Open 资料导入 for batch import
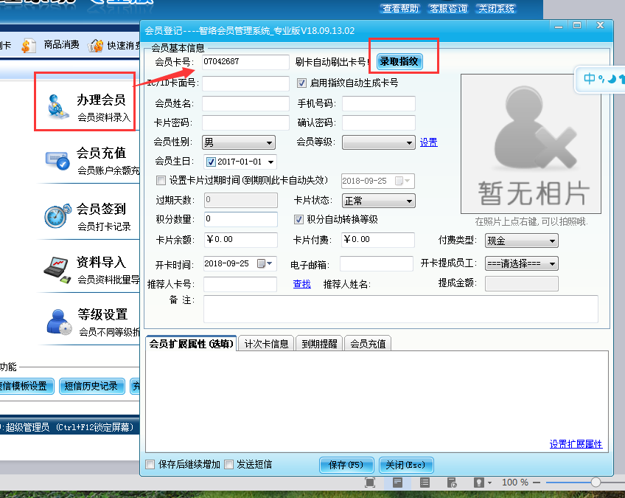 coord(85,266)
